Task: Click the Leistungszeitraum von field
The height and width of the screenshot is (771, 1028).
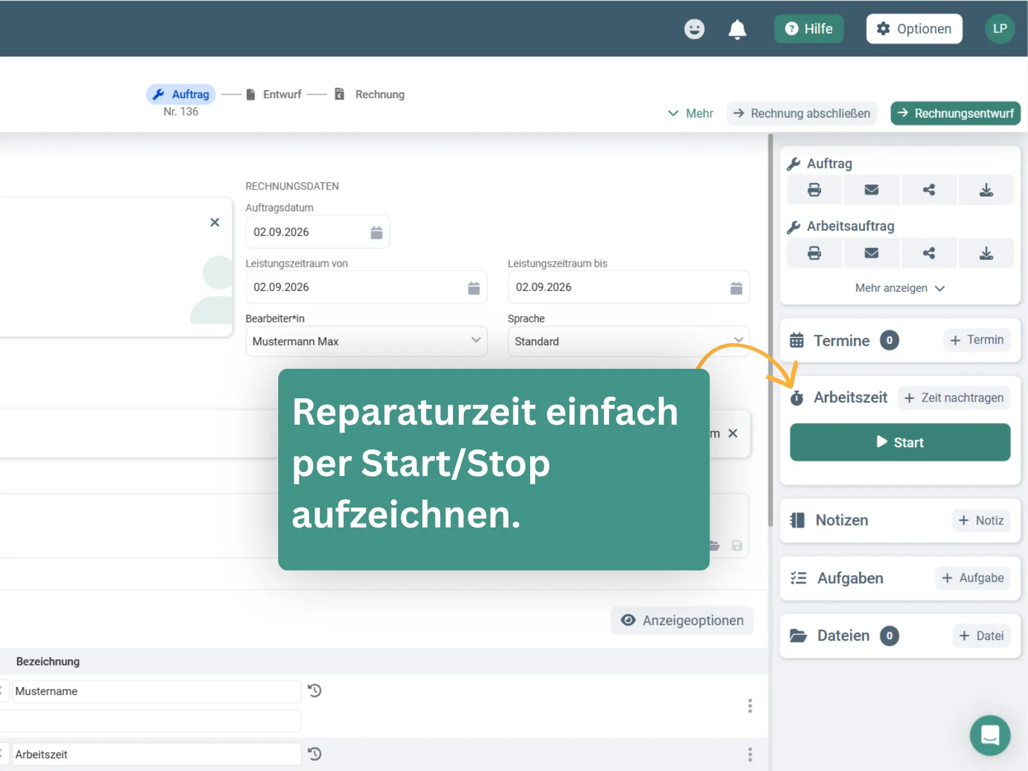Action: pos(366,287)
